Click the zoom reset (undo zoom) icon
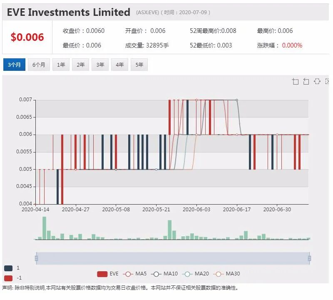The width and height of the screenshot is (333, 300). pyautogui.click(x=306, y=81)
